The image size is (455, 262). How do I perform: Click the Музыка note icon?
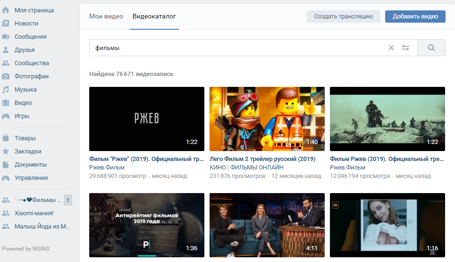click(6, 89)
